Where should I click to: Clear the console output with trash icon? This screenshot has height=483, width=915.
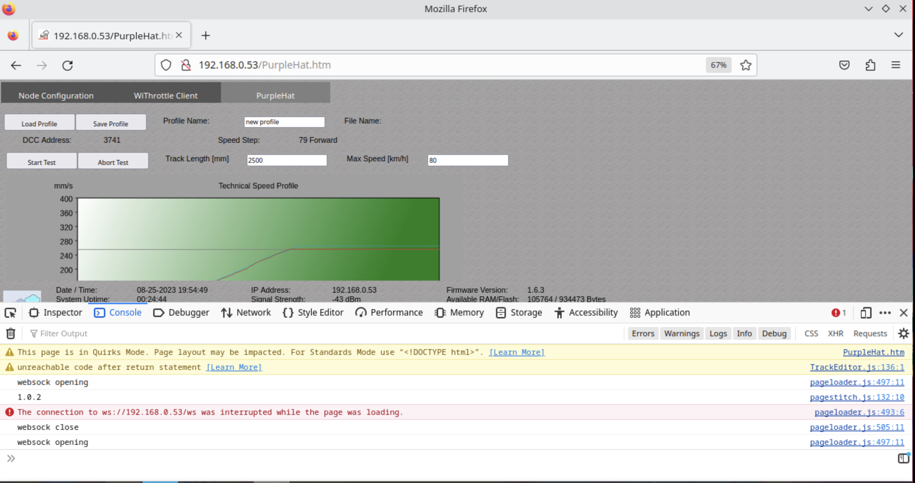11,333
